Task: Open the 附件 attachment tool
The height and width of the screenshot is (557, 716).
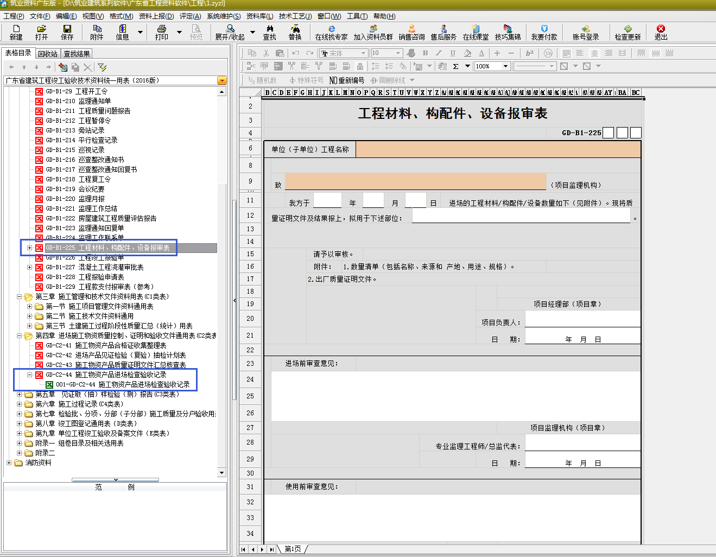Action: [97, 32]
